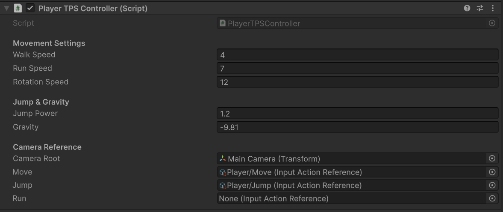Viewport: 503px width, 212px height.
Task: Click the Jump Power value field
Action: click(x=357, y=114)
